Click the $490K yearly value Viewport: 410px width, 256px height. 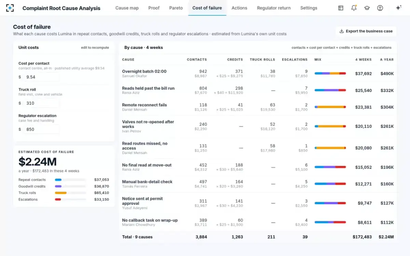387,73
